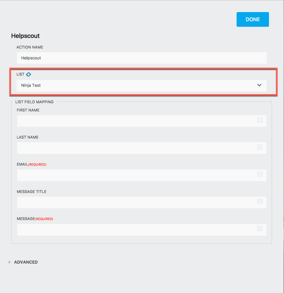284x293 pixels.
Task: Click the DONE button
Action: (x=252, y=19)
